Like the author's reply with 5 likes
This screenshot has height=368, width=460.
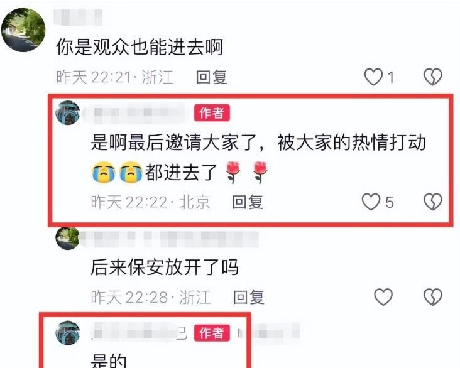click(371, 202)
